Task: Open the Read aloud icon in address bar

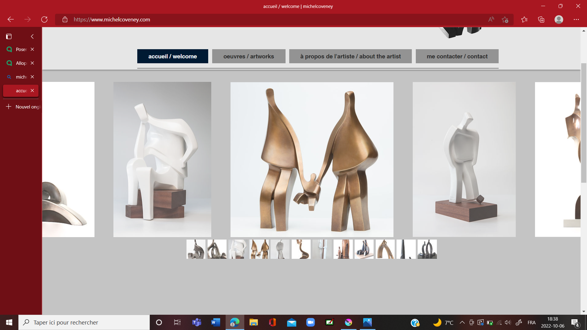Action: point(491,20)
